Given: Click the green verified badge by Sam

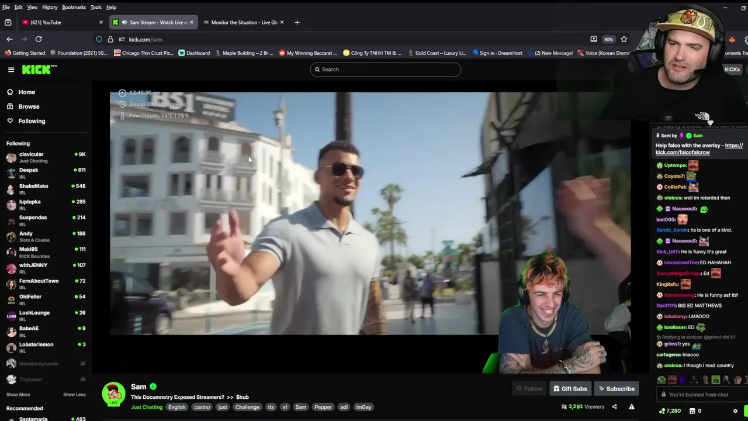Looking at the screenshot, I should tap(153, 387).
